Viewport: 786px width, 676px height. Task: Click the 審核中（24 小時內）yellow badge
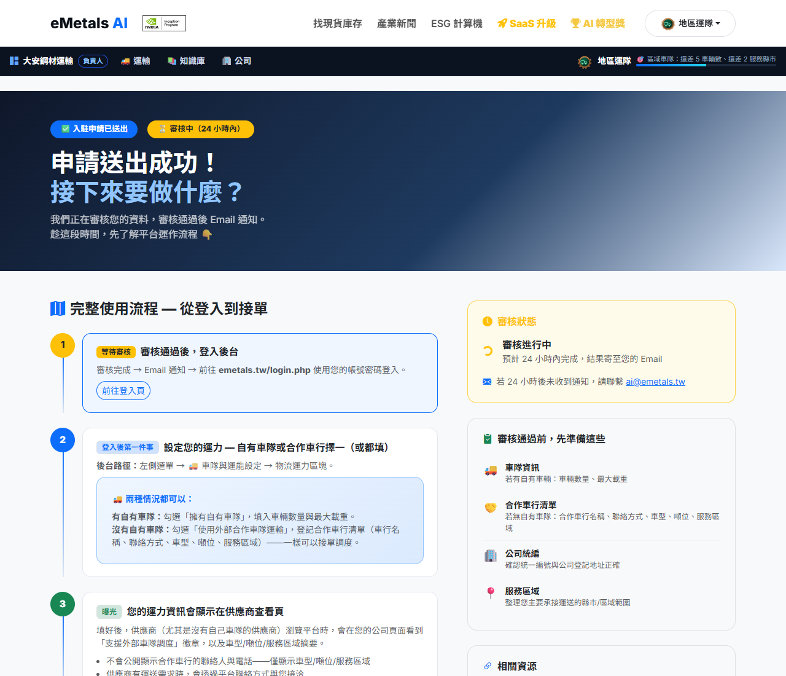pos(201,129)
